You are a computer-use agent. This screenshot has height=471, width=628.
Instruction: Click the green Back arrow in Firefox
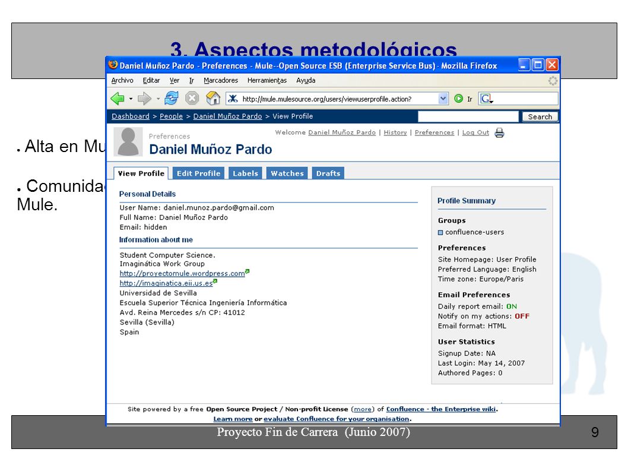tap(118, 98)
